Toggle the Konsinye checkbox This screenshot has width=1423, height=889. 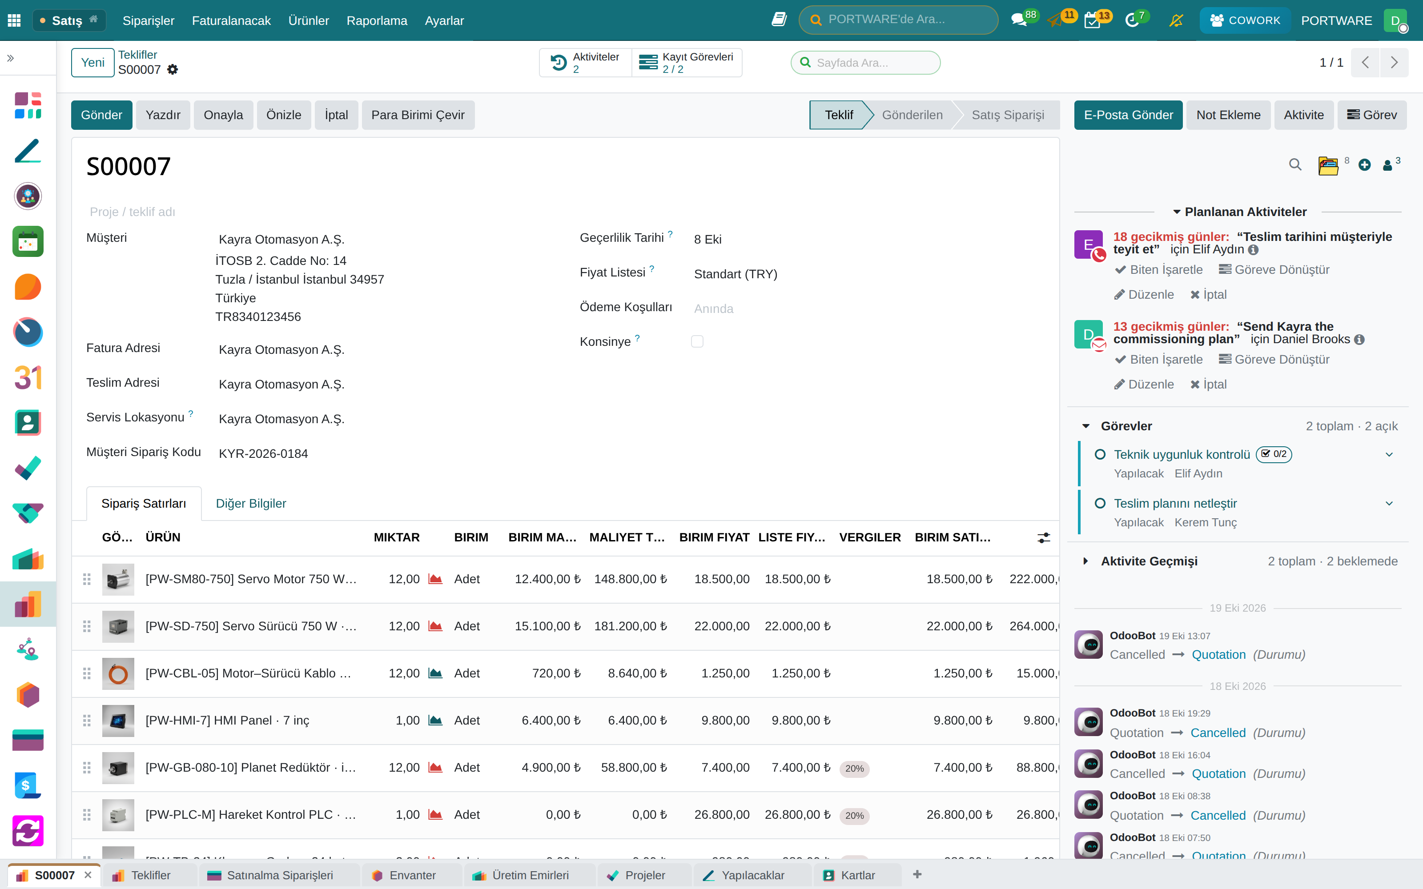(x=697, y=342)
